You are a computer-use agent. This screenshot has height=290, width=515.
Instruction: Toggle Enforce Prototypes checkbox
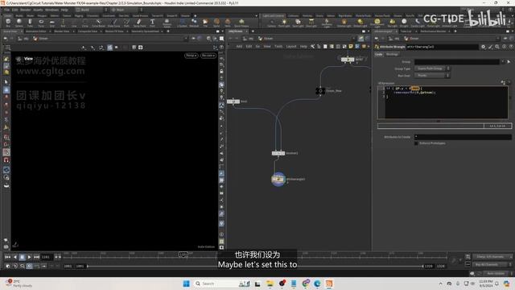click(x=416, y=143)
